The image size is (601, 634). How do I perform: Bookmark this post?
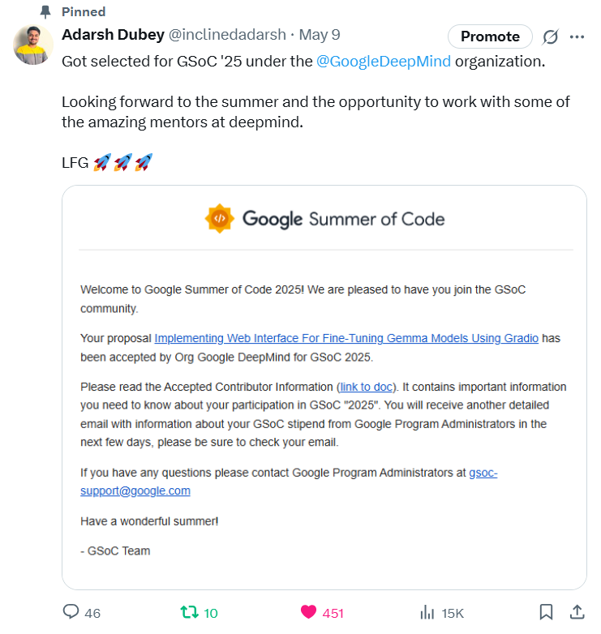547,611
